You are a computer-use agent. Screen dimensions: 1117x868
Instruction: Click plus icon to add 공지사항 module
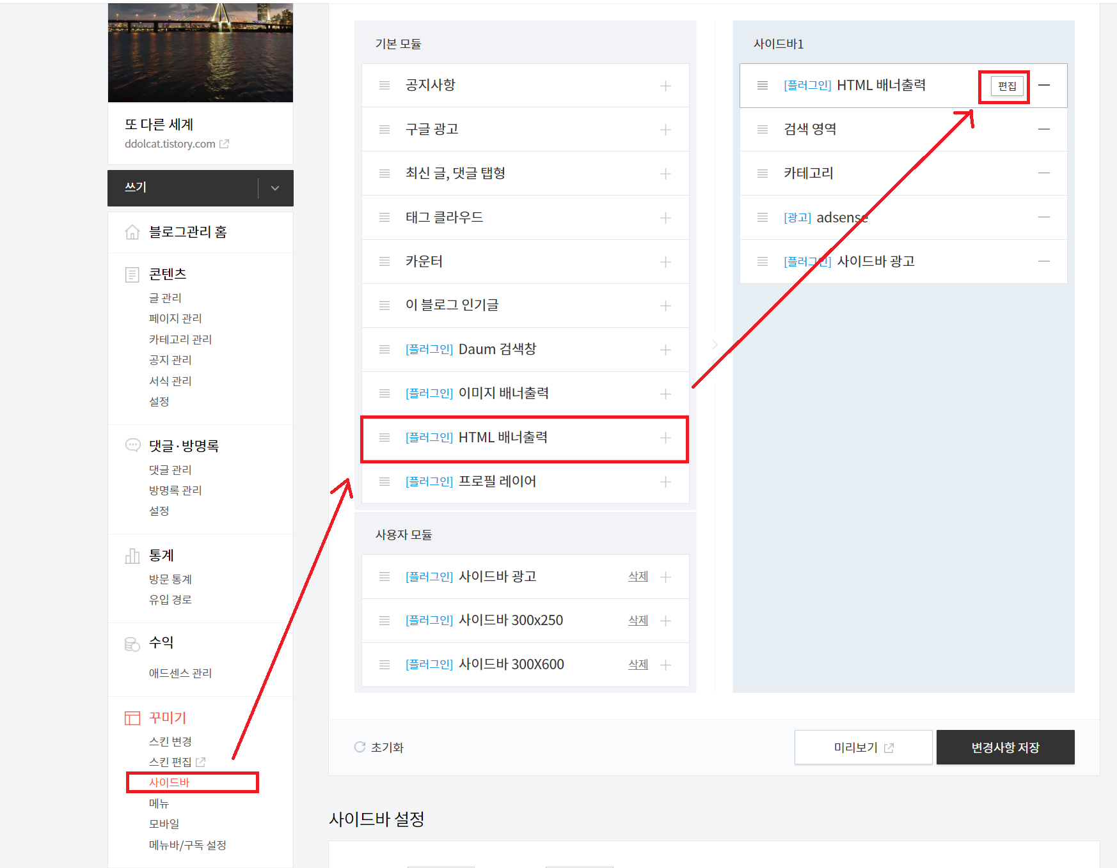pos(665,86)
